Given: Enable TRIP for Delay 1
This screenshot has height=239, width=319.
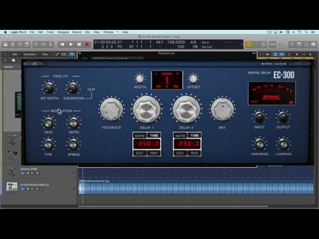Looking at the screenshot, I should 154,153.
